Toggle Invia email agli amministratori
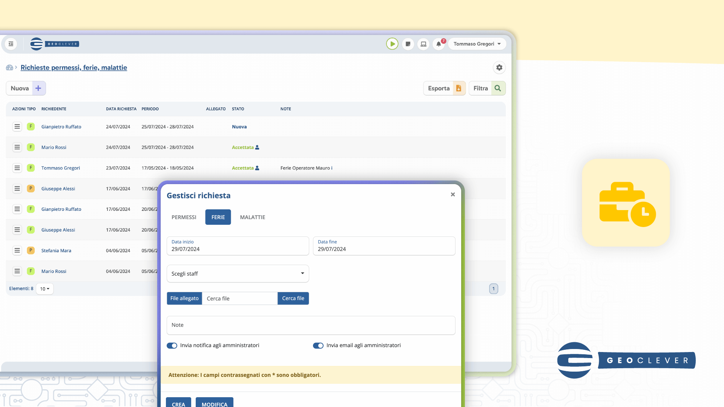This screenshot has height=407, width=724. click(318, 346)
